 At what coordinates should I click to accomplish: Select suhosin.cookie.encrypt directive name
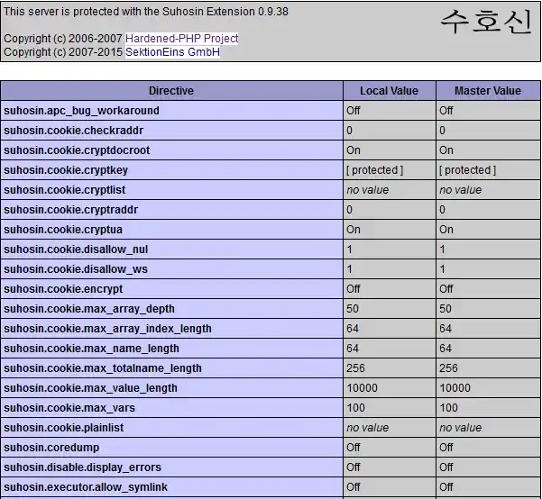pos(63,289)
